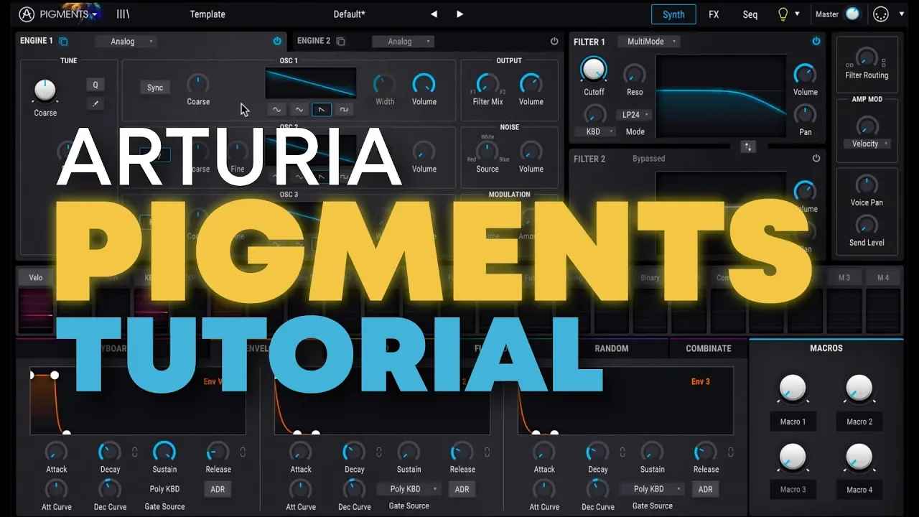This screenshot has width=919, height=517.
Task: Select the sine waveform for OSC 1
Action: click(276, 109)
